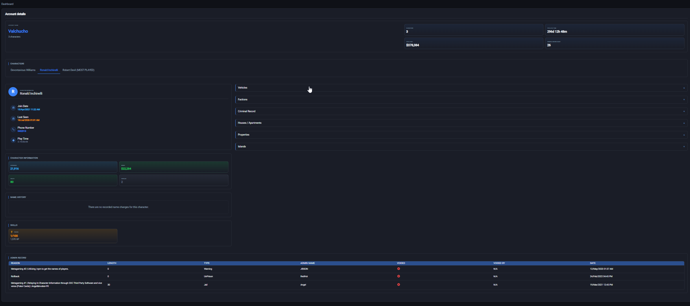Viewport: 690px width, 306px height.
Task: Click the down arrow at the Criminal Record panel's right edge
Action: pos(684,111)
